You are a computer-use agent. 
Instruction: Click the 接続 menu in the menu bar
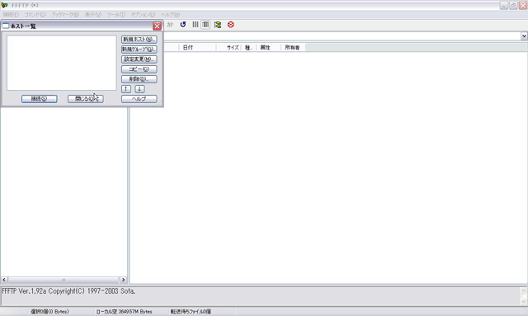tap(11, 15)
